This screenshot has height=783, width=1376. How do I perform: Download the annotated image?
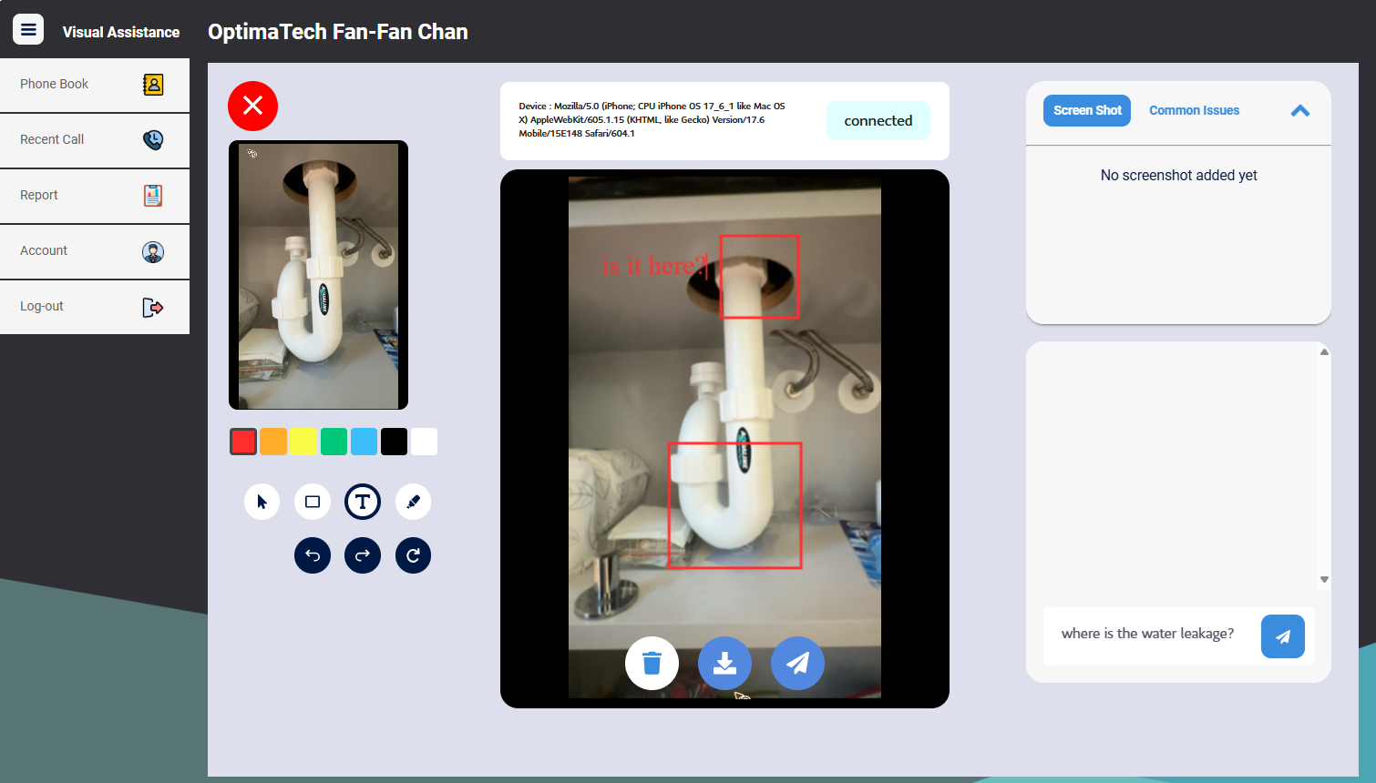(724, 664)
